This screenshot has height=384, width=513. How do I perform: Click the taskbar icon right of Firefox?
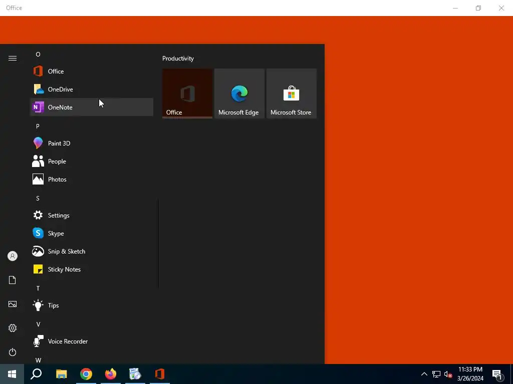(x=135, y=374)
